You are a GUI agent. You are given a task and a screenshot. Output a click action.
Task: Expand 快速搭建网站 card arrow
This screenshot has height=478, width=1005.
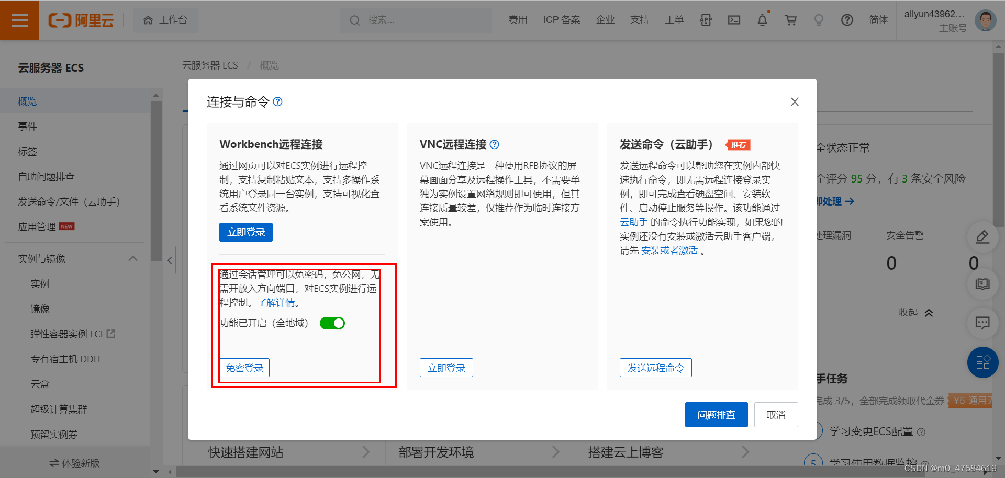(x=366, y=452)
